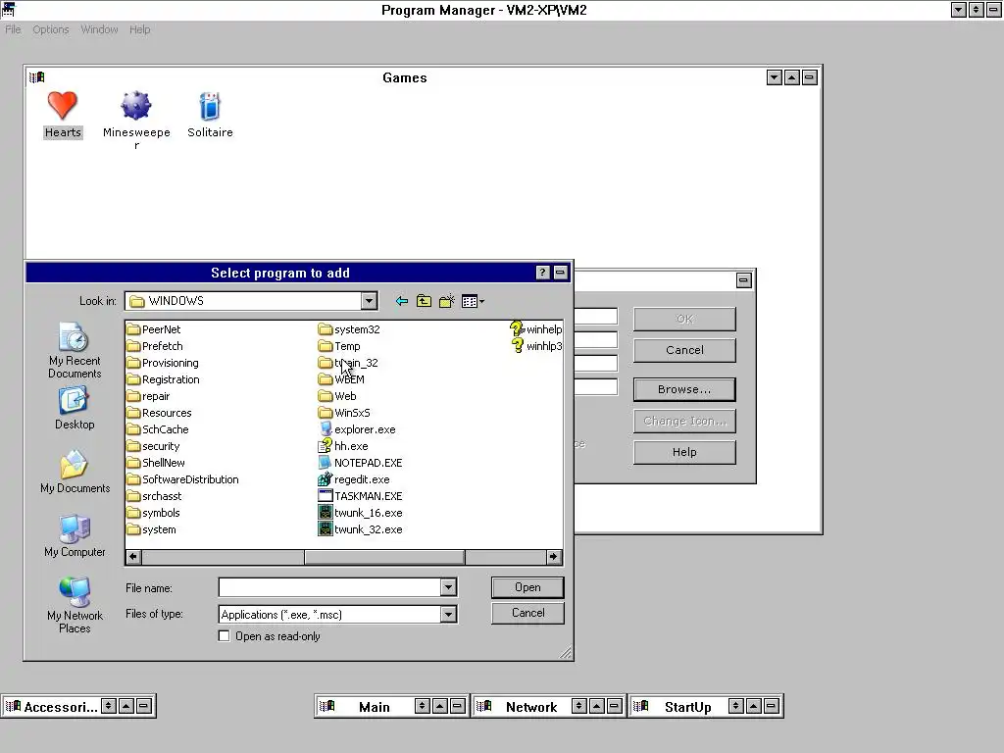The image size is (1004, 753).
Task: Select the Resources folder
Action: (159, 413)
